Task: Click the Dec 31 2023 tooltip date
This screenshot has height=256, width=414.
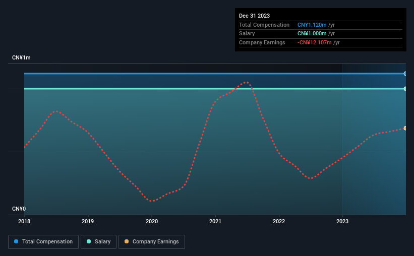Action: coord(254,16)
